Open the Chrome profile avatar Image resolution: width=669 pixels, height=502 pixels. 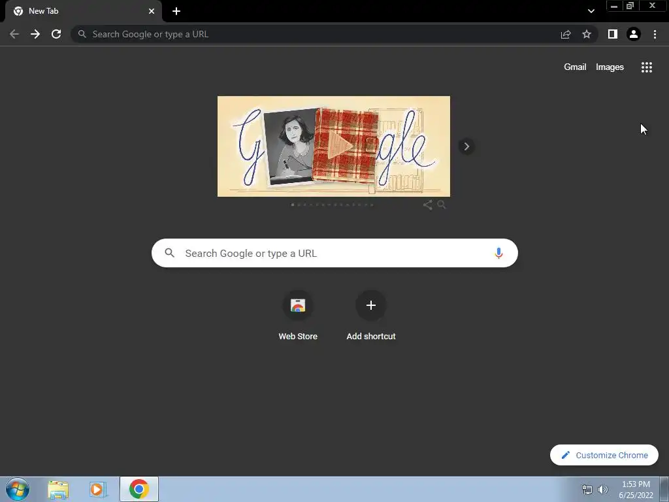(x=634, y=34)
